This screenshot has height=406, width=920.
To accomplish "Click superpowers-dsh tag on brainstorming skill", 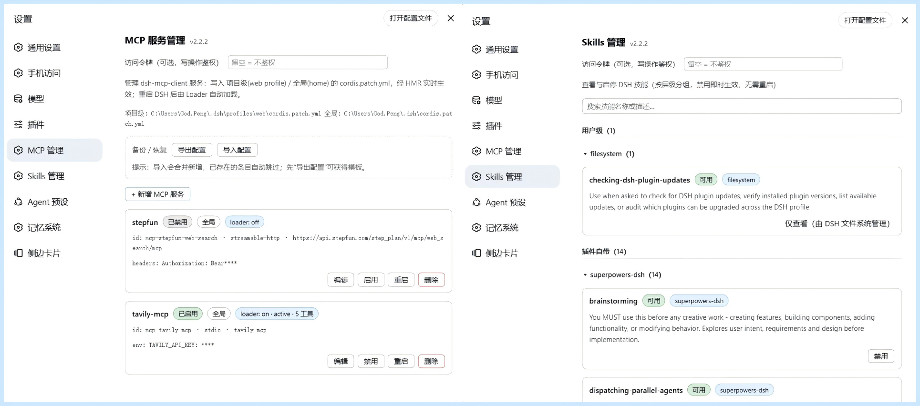I will coord(699,301).
